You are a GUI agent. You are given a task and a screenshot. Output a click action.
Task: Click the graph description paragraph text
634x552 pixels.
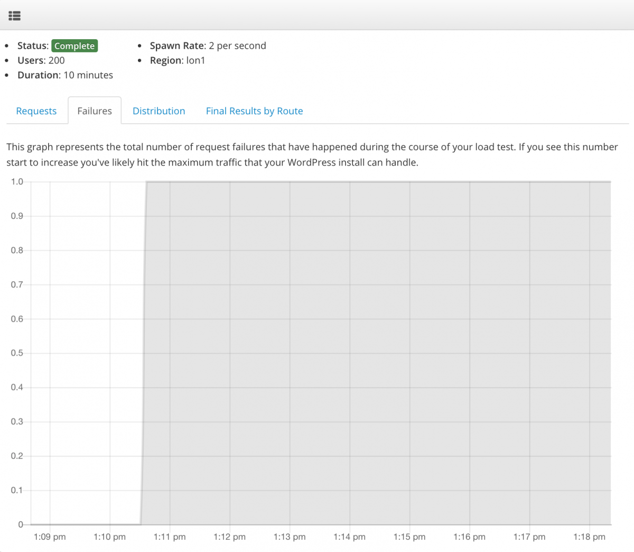312,154
